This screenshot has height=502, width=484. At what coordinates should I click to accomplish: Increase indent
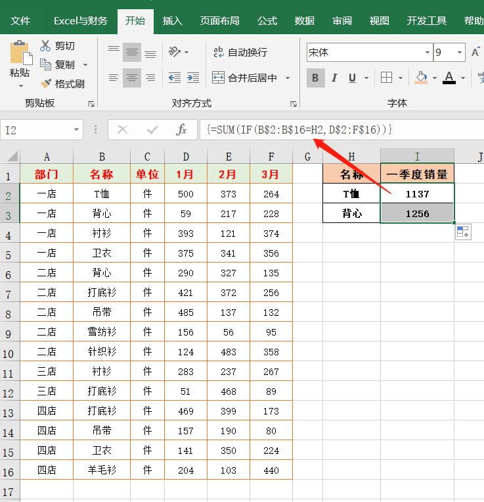(193, 78)
